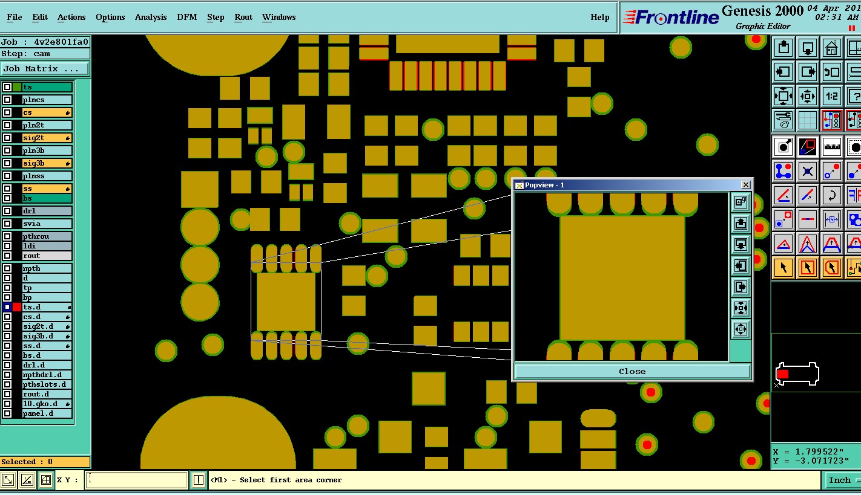
Task: Click zoom out icon in Popview window
Action: coord(741,329)
